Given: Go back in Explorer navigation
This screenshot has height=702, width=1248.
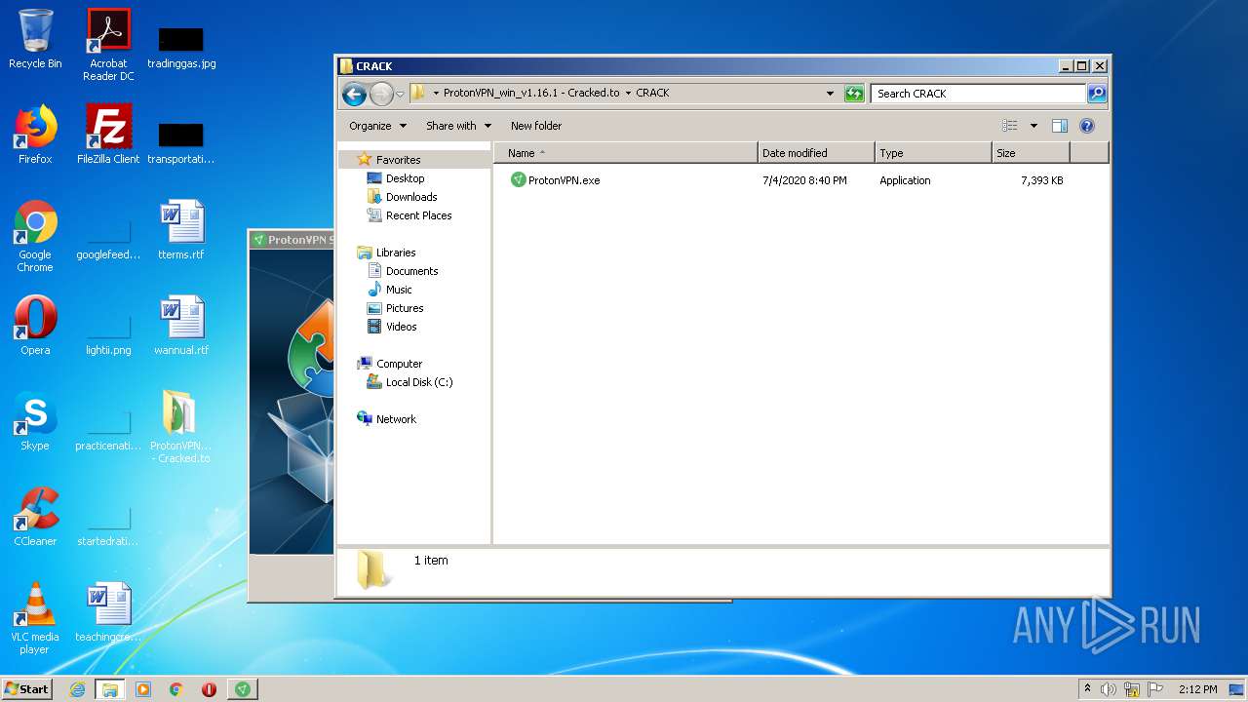Looking at the screenshot, I should pyautogui.click(x=354, y=94).
